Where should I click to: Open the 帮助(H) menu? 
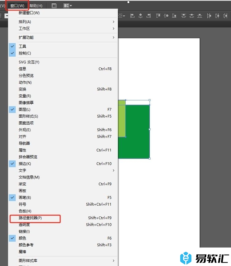(x=36, y=6)
